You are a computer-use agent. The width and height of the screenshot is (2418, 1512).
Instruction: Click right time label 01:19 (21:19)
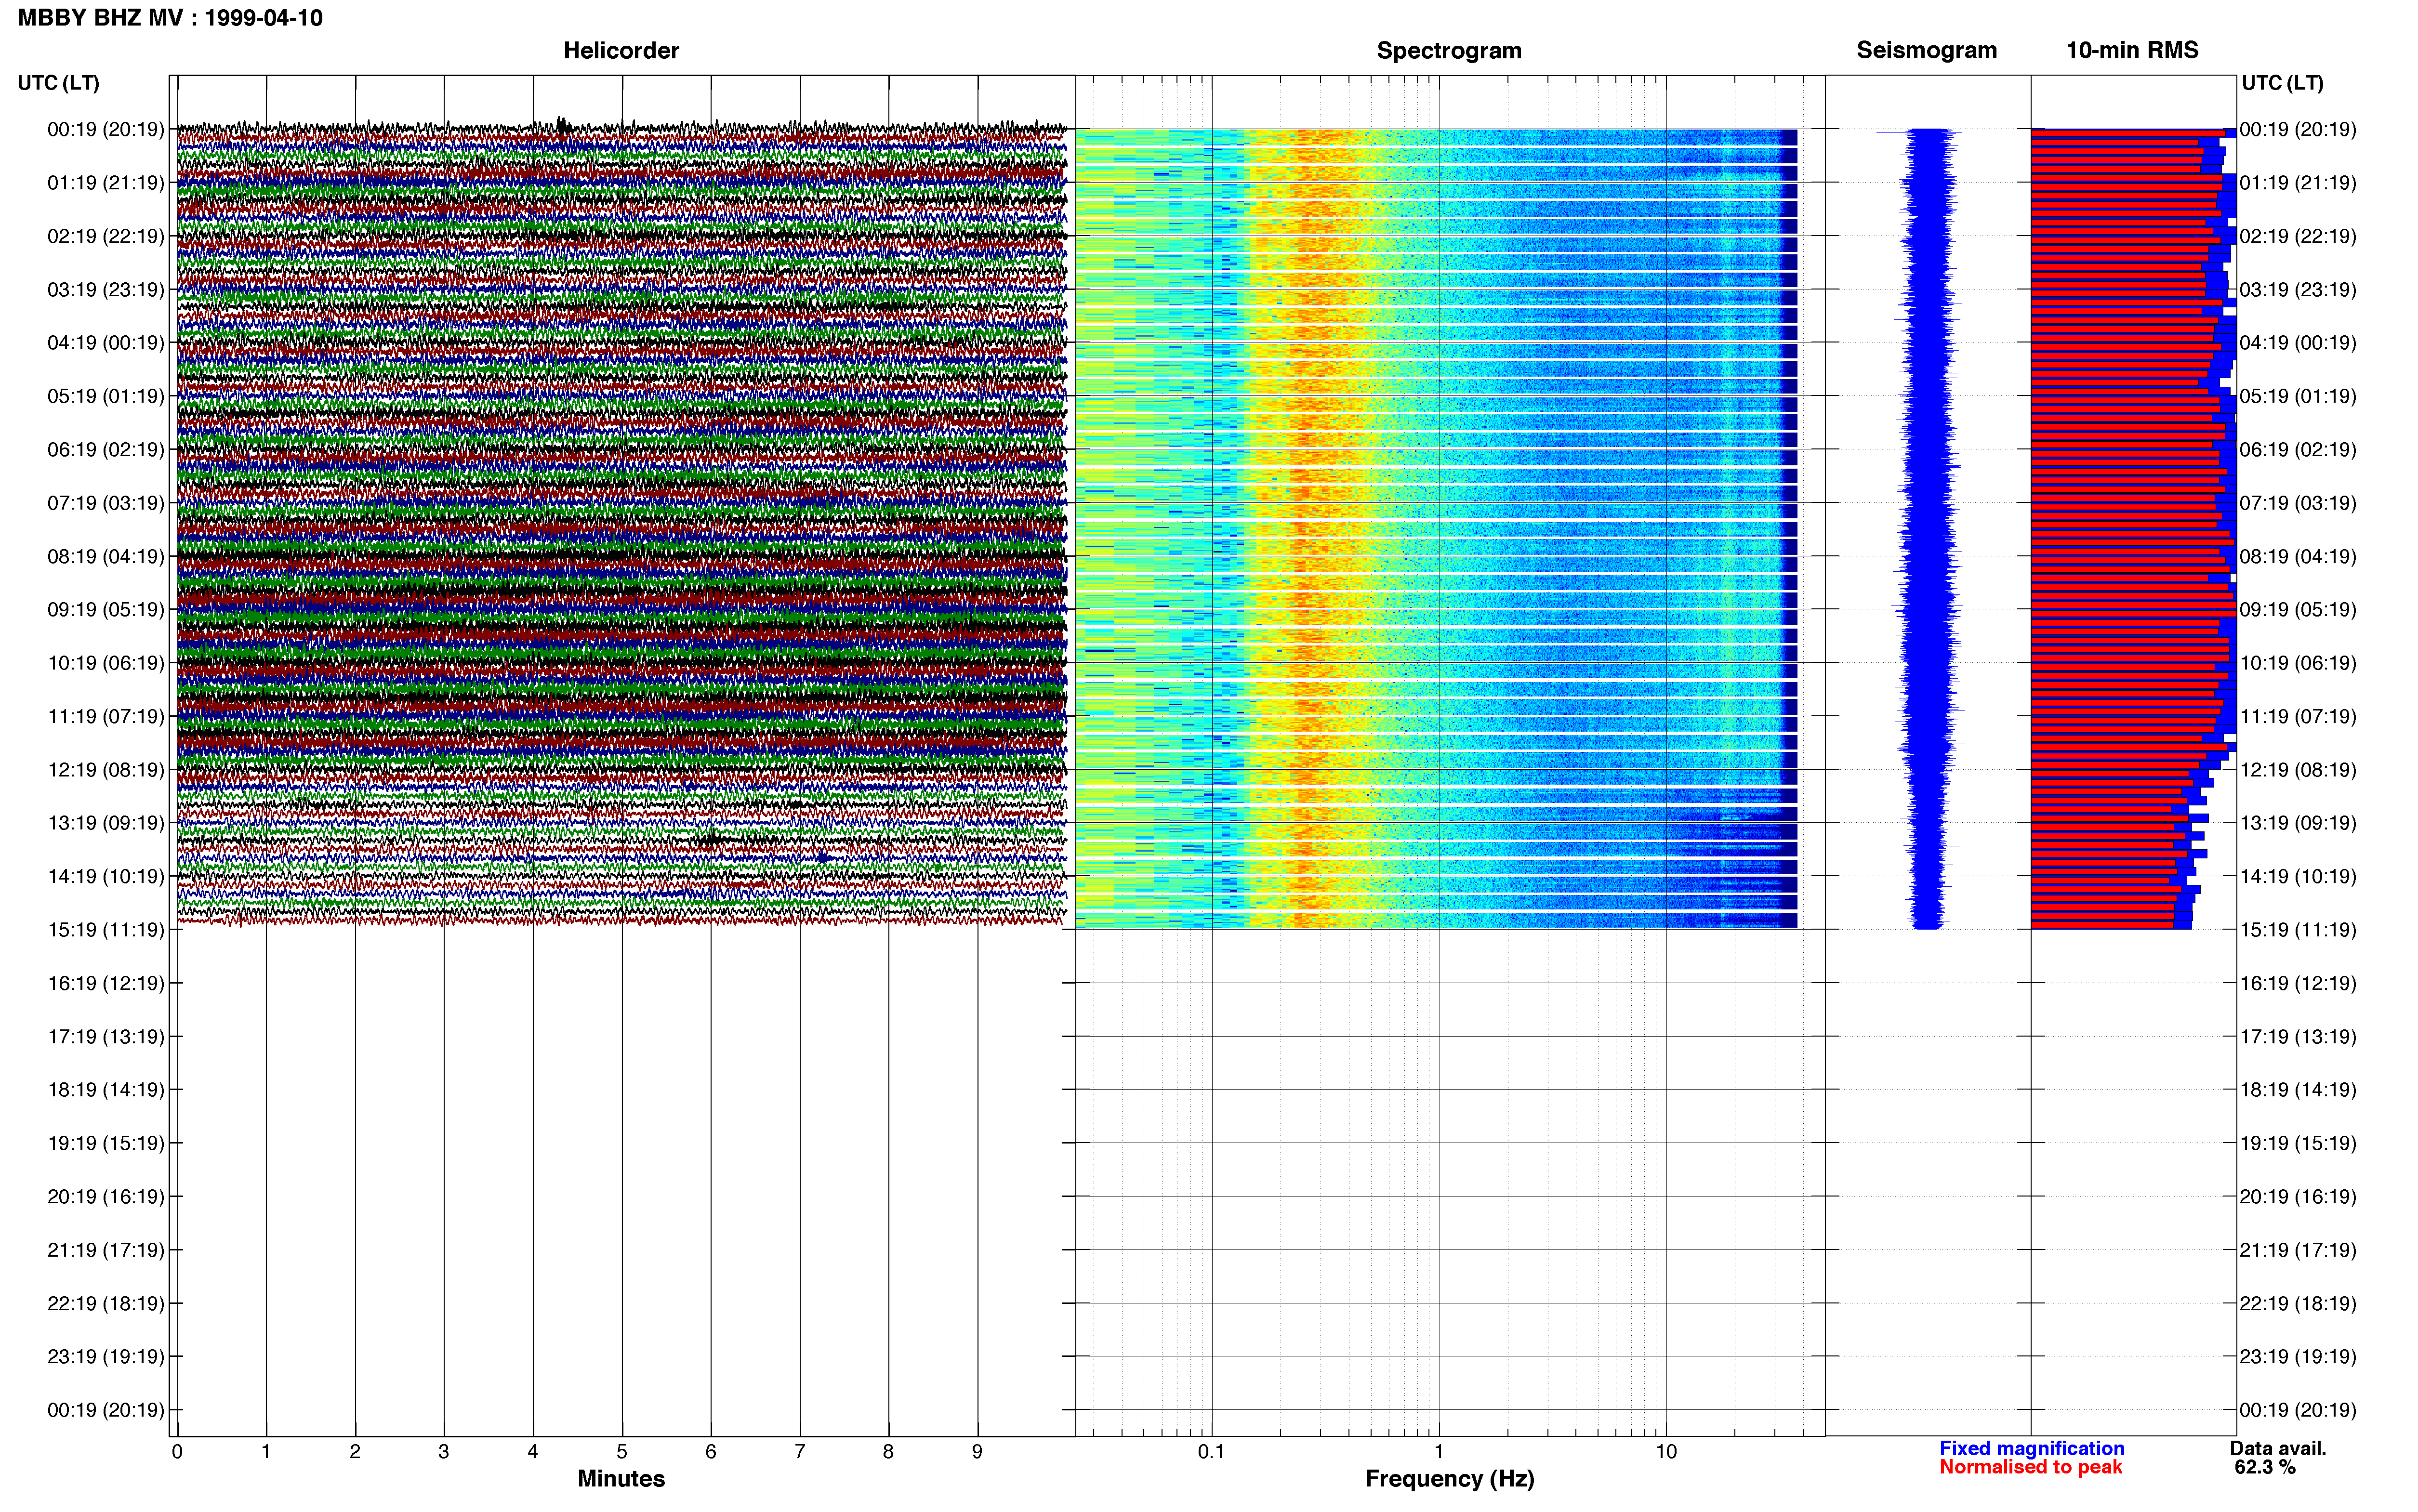2298,183
